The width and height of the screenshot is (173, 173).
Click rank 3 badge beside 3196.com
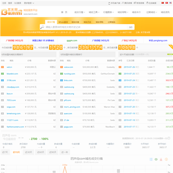click(2, 80)
